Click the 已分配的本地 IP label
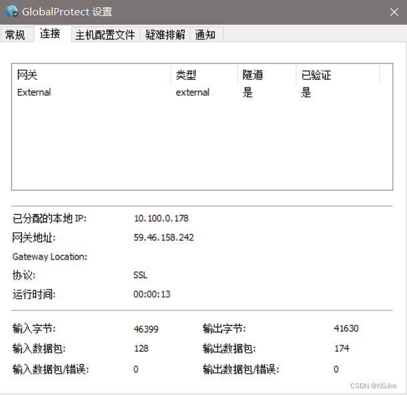The image size is (407, 395). [49, 218]
